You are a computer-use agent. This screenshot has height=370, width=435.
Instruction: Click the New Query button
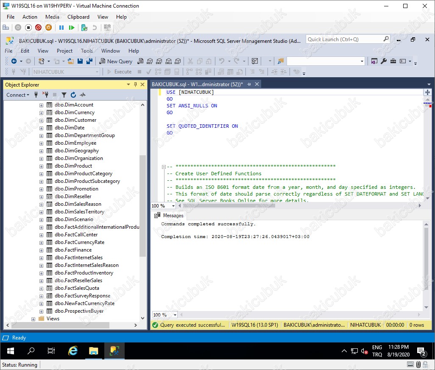pos(116,62)
